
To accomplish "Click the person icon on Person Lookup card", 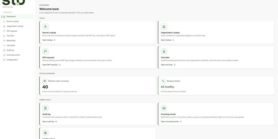I will pos(46,27).
